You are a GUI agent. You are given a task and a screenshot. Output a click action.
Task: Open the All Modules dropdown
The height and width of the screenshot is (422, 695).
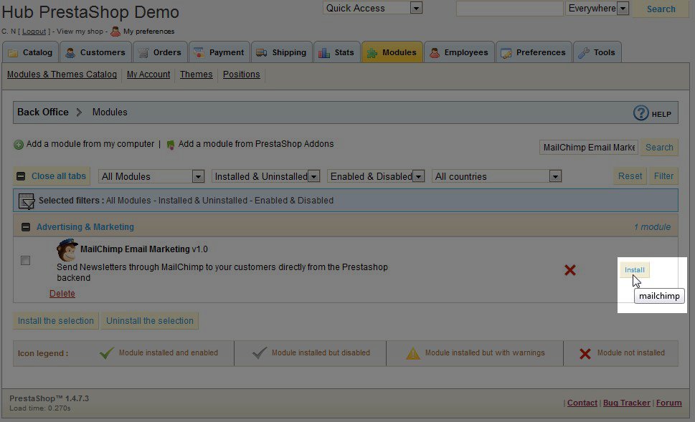click(x=152, y=176)
